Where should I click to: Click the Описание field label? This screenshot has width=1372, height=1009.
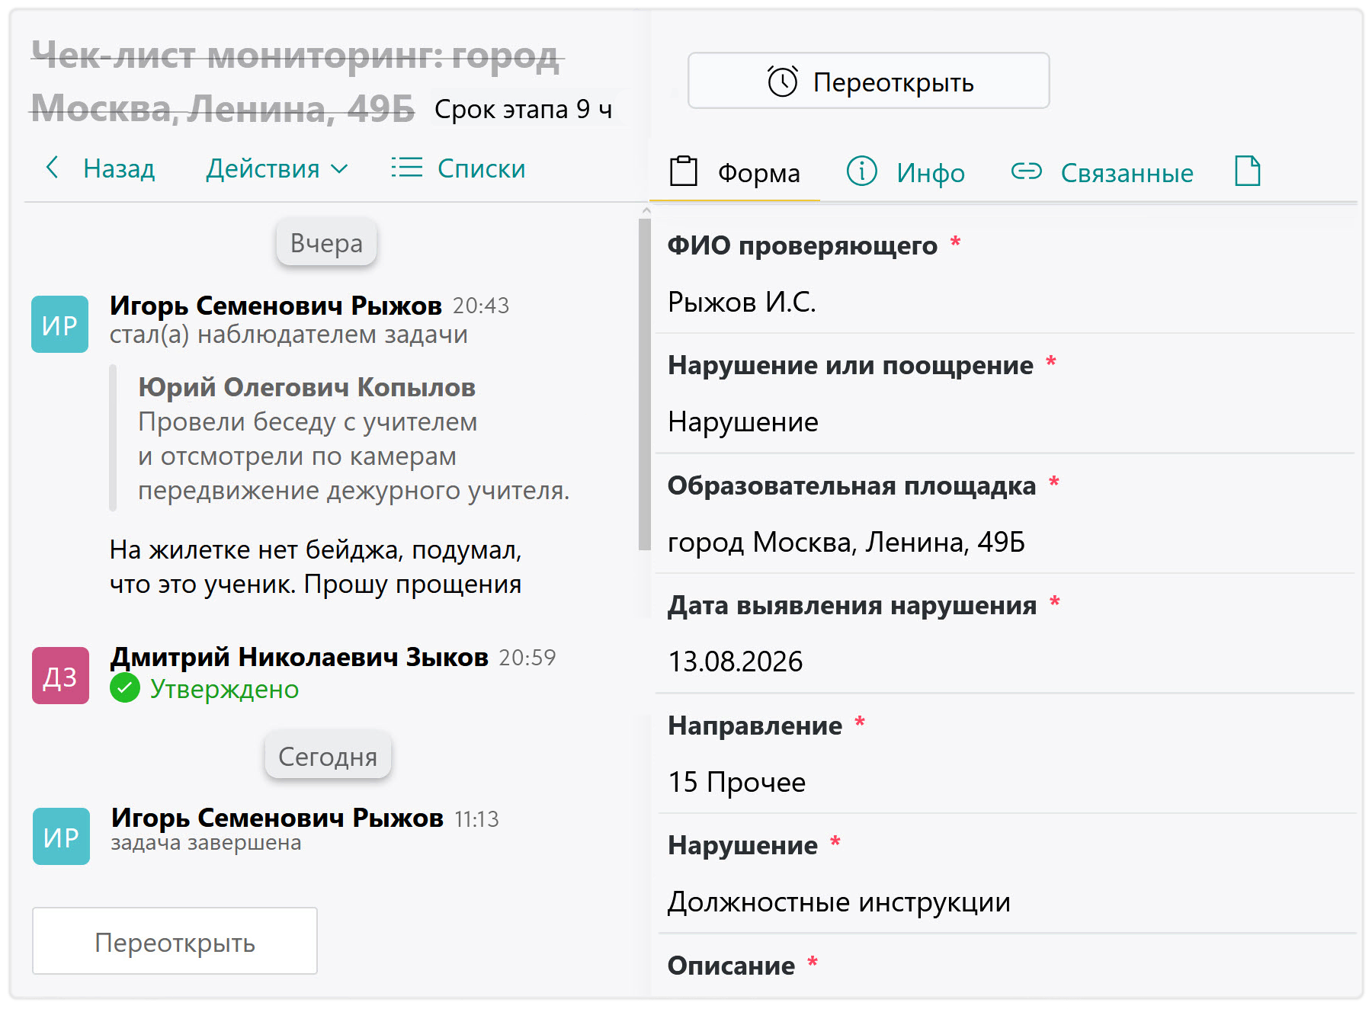click(731, 966)
